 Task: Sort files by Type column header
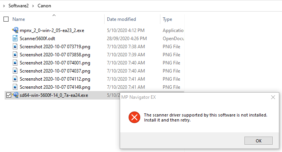tap(167, 19)
